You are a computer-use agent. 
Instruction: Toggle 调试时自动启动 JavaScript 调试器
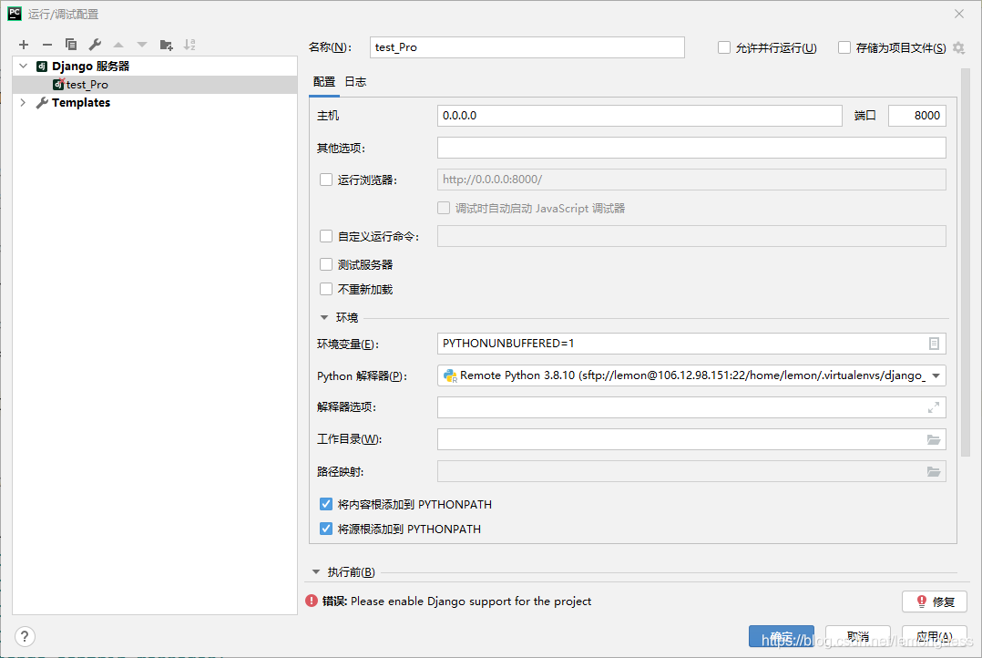pyautogui.click(x=444, y=208)
